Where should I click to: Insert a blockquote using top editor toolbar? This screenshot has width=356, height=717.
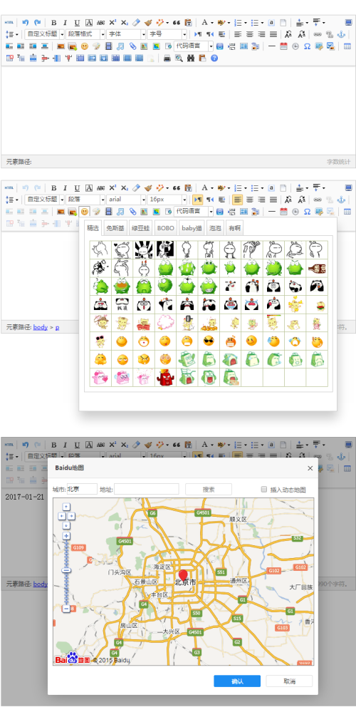pos(176,22)
